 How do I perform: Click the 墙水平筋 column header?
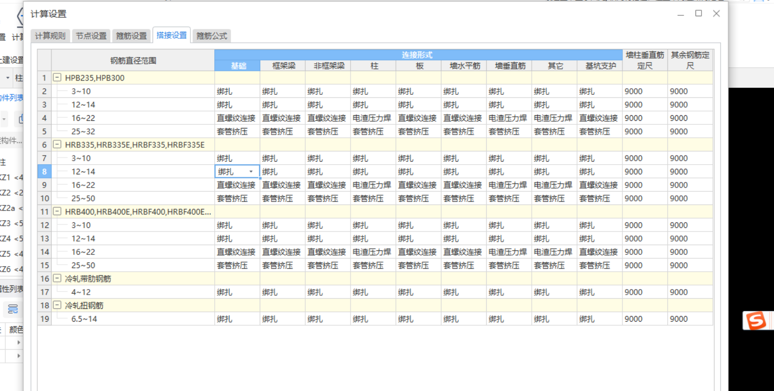[464, 66]
